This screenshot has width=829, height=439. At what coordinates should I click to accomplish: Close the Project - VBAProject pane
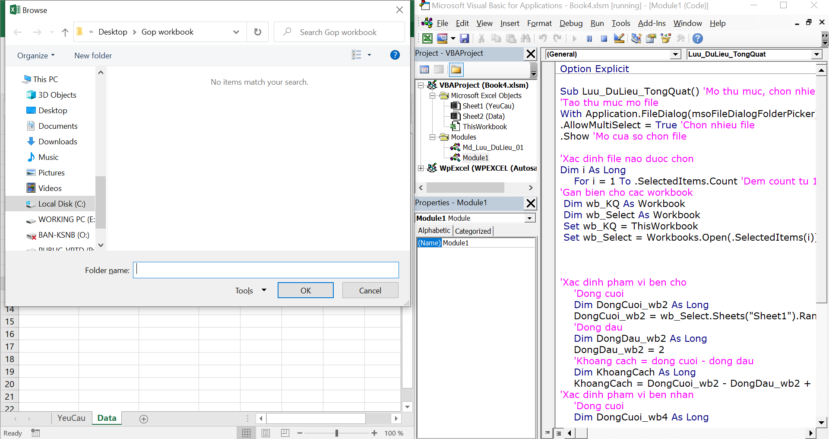[531, 54]
